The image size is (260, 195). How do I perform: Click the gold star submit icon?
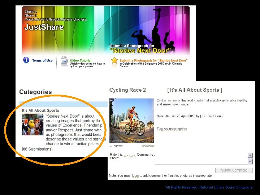click(114, 61)
